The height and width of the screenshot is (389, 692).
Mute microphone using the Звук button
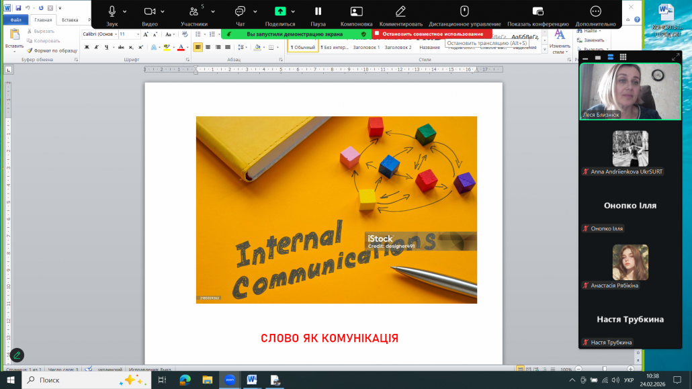[112, 12]
